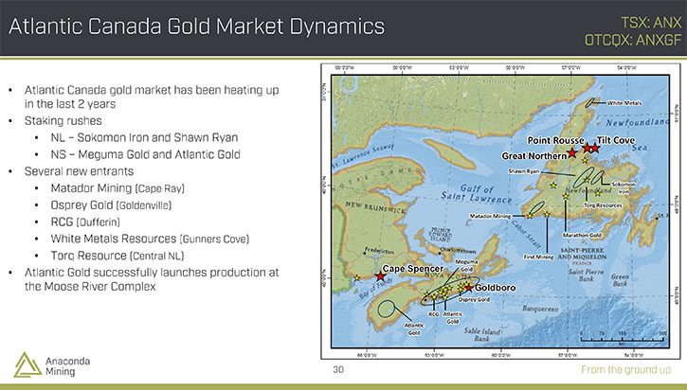Viewport: 687px width, 390px height.
Task: Click the Torq Resources map callout
Action: point(603,205)
